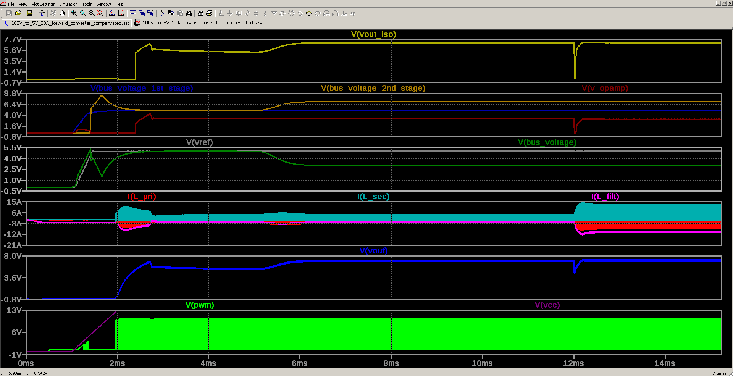Viewport: 733px width, 376px height.
Task: Open the Plot Settings menu
Action: (43, 4)
